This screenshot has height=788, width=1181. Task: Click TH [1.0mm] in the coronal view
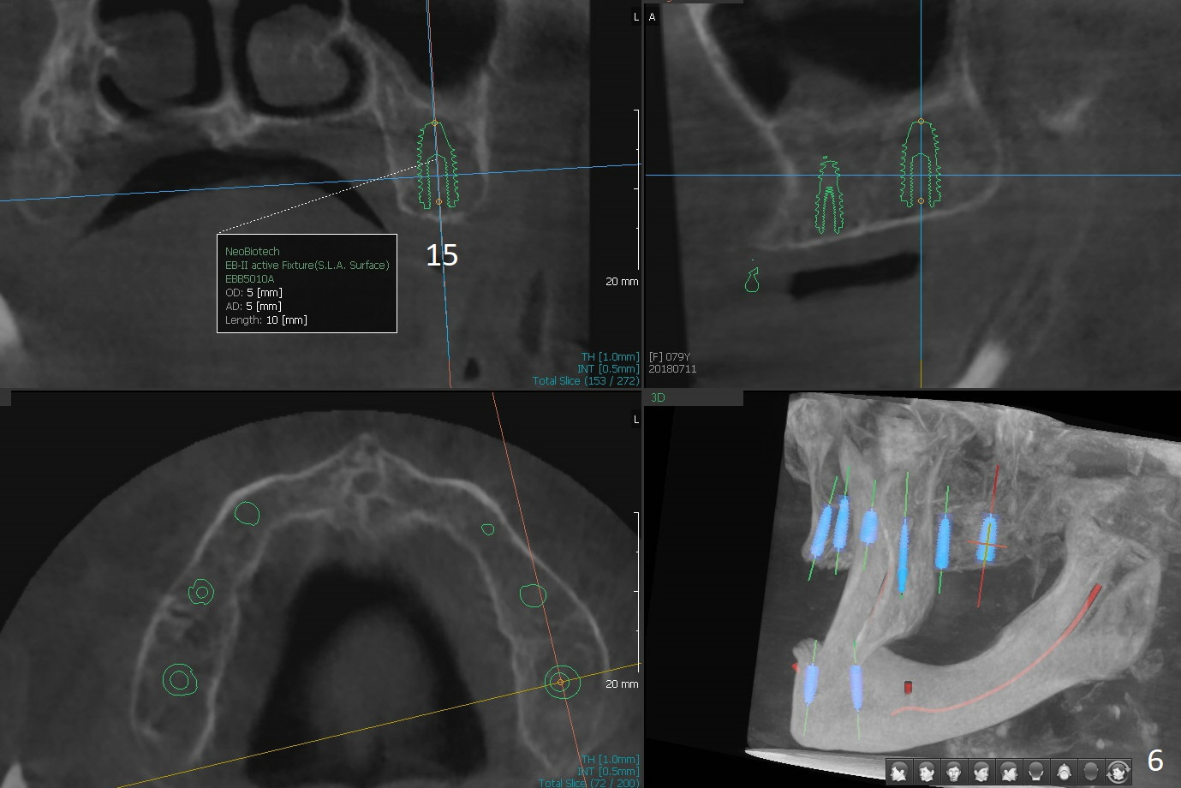point(609,356)
